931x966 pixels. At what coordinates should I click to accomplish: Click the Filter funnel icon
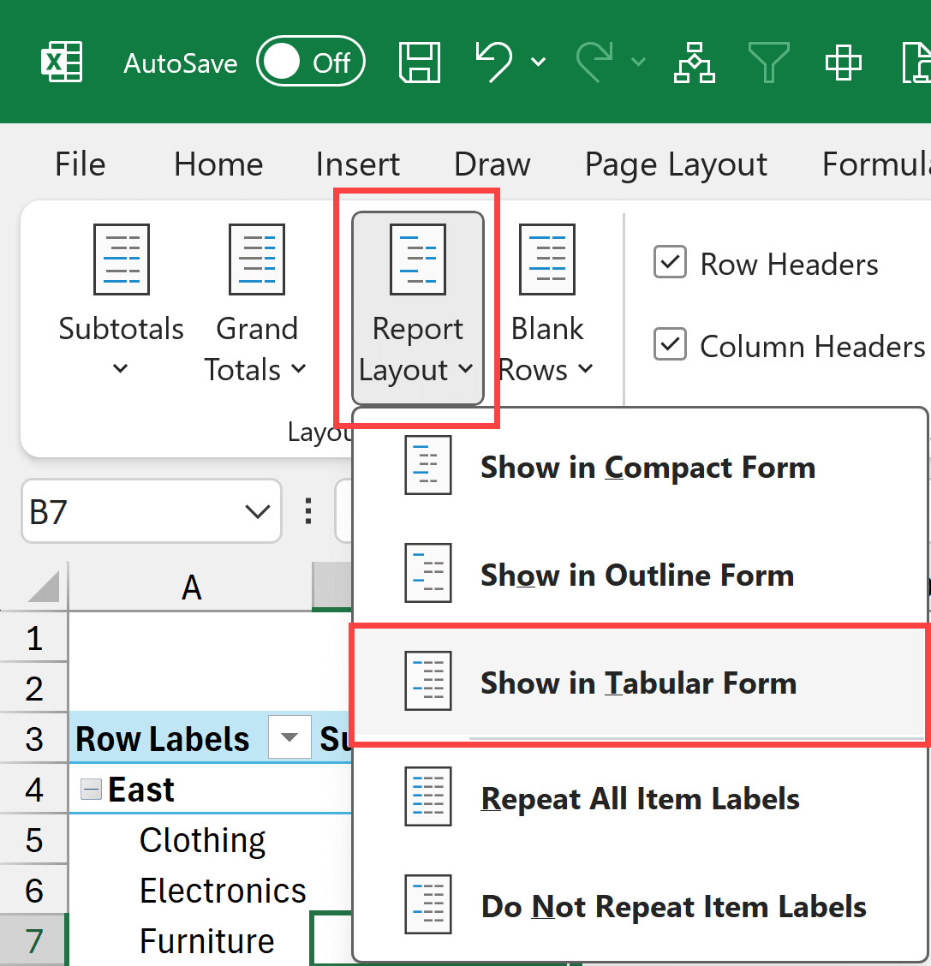coord(768,63)
